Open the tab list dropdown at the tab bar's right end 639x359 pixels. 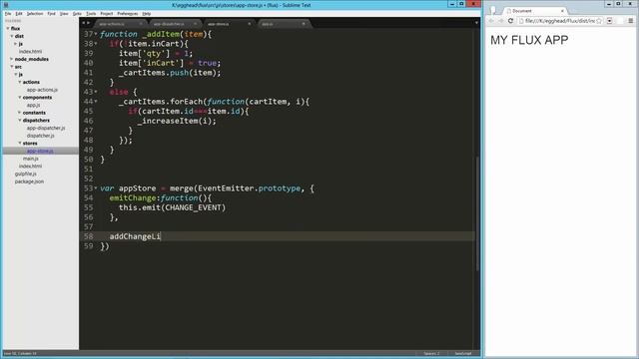476,23
